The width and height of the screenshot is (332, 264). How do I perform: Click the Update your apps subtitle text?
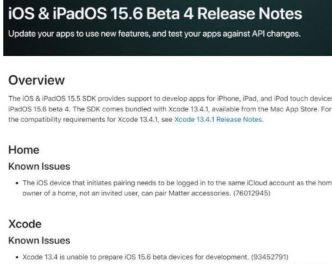pos(154,34)
